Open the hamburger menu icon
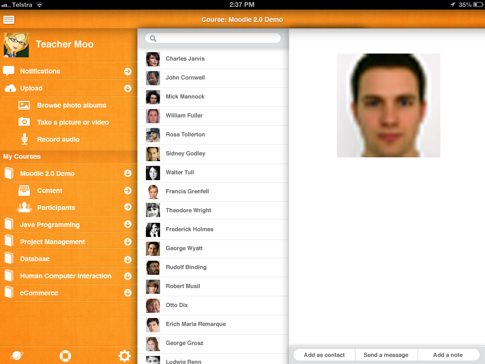Image resolution: width=485 pixels, height=364 pixels. point(9,20)
